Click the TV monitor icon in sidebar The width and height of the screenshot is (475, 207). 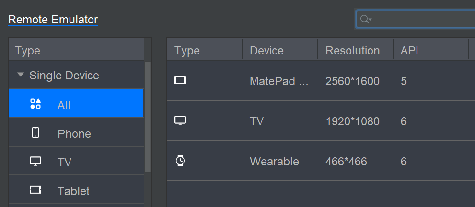(35, 161)
